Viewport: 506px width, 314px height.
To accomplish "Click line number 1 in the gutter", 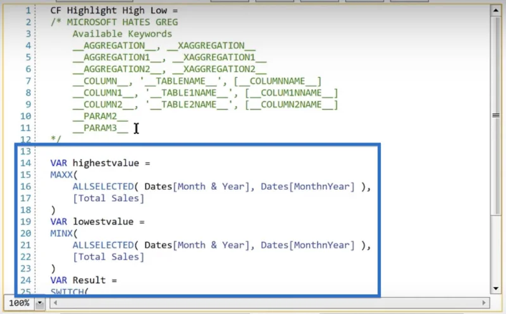I will [28, 10].
